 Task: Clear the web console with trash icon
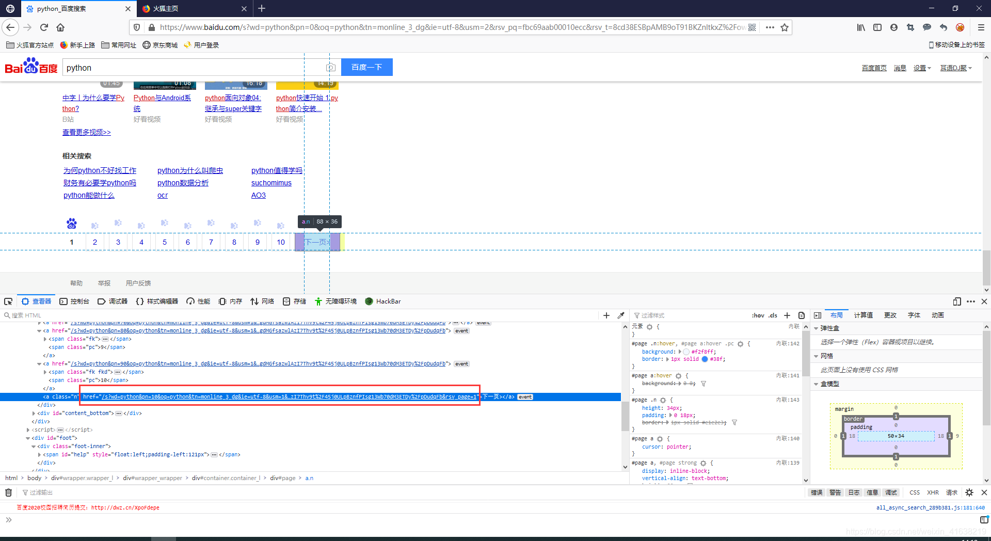(8, 492)
